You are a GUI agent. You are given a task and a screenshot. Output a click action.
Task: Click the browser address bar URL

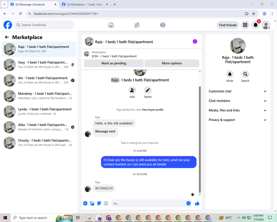pos(66,14)
